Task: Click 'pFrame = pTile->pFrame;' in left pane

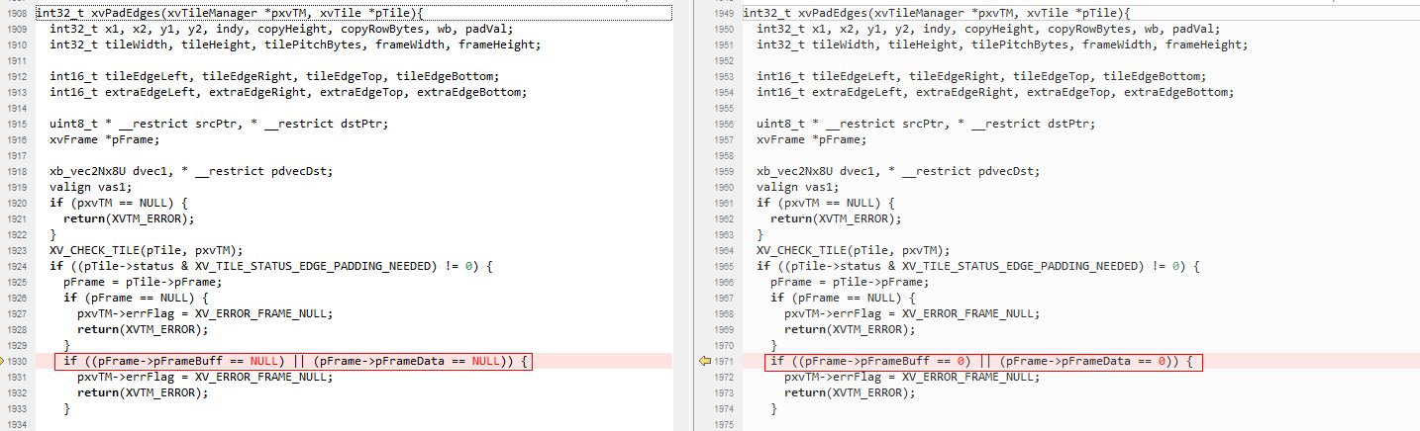Action: [x=142, y=282]
